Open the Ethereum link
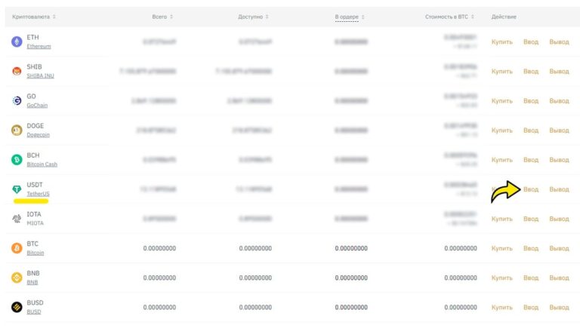The height and width of the screenshot is (328, 580). 39,46
